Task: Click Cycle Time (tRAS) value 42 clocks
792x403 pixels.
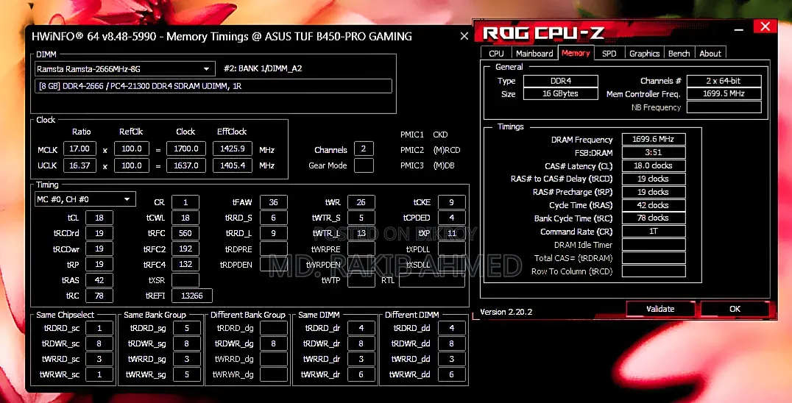Action: (x=653, y=205)
